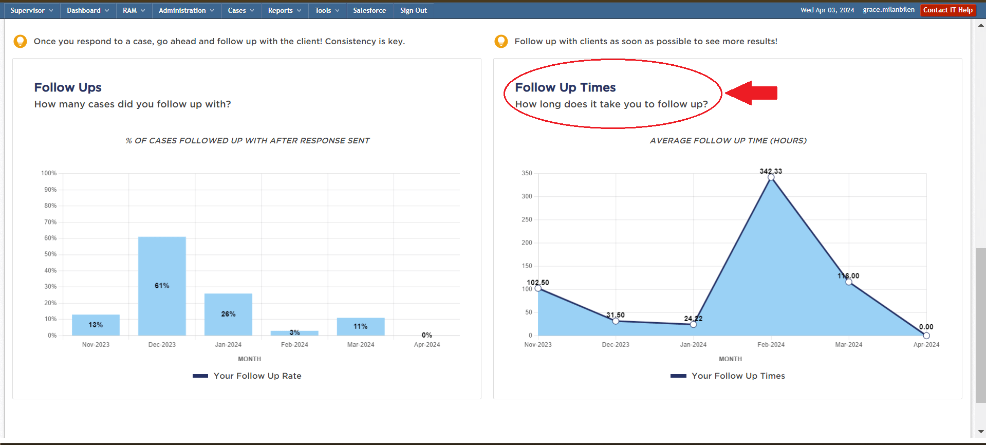Click the lightbulb icon beside consistency tip

20,41
